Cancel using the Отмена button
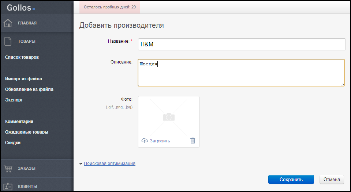The image size is (351, 192). [x=332, y=180]
